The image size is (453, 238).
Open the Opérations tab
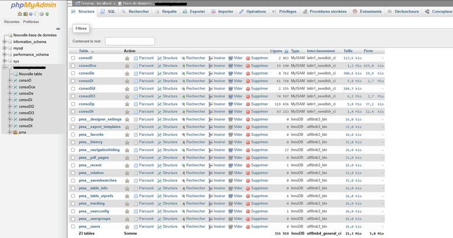253,12
